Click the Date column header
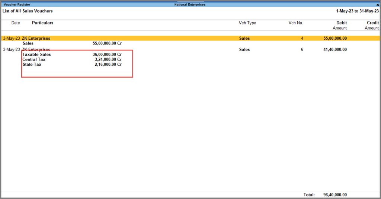Screen dimensions: 381x199 tap(16, 23)
